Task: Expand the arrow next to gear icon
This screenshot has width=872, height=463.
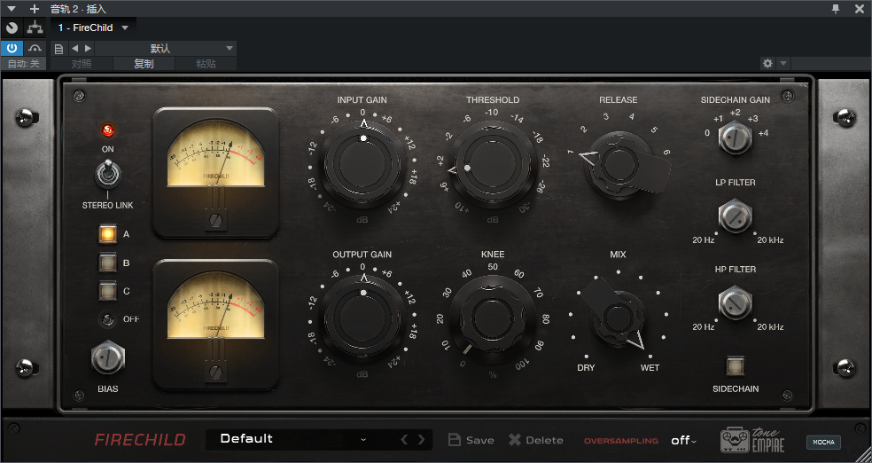Action: [x=783, y=64]
